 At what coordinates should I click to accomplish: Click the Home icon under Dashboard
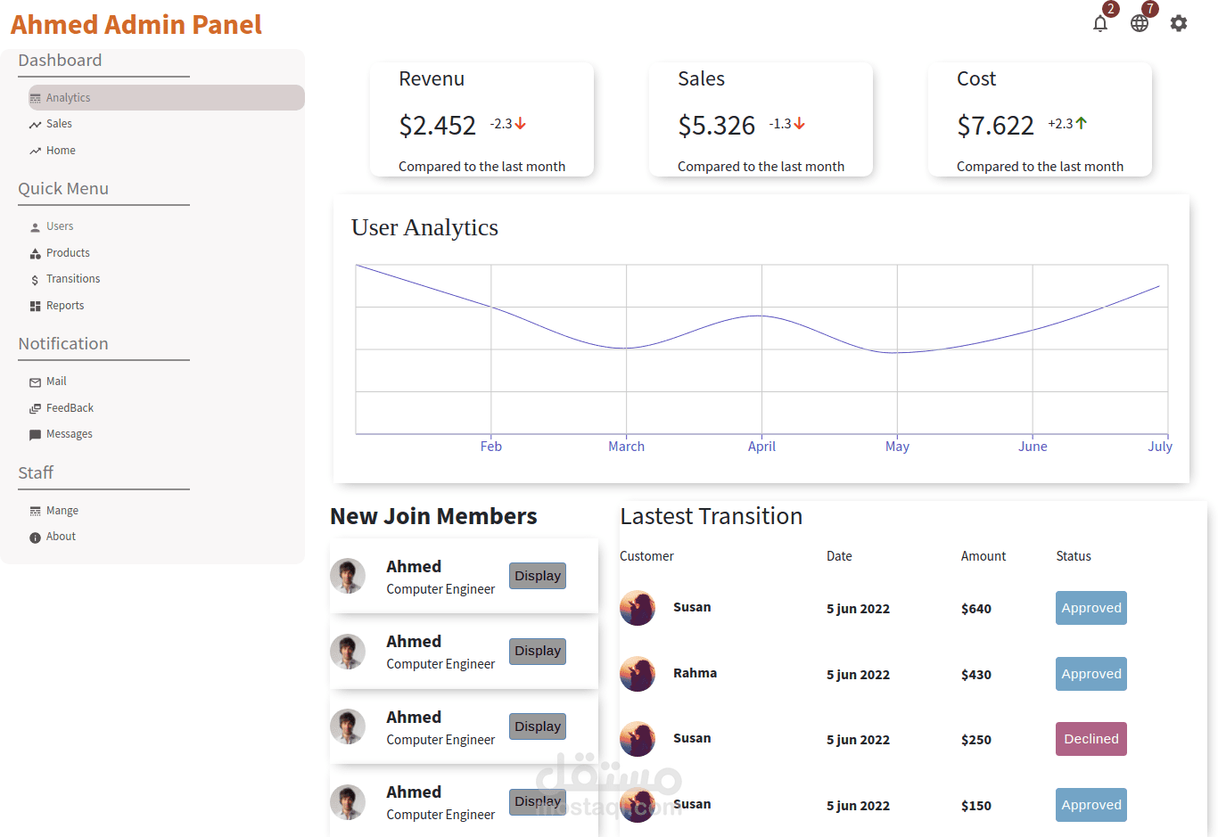[x=34, y=150]
